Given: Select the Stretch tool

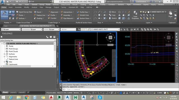Looking at the screenshot, I should [113, 18].
